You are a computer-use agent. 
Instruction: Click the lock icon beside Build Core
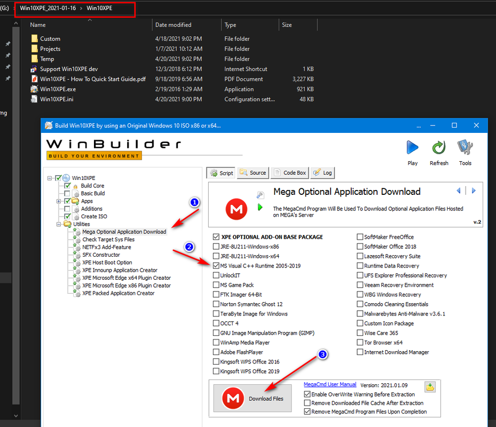(x=75, y=186)
